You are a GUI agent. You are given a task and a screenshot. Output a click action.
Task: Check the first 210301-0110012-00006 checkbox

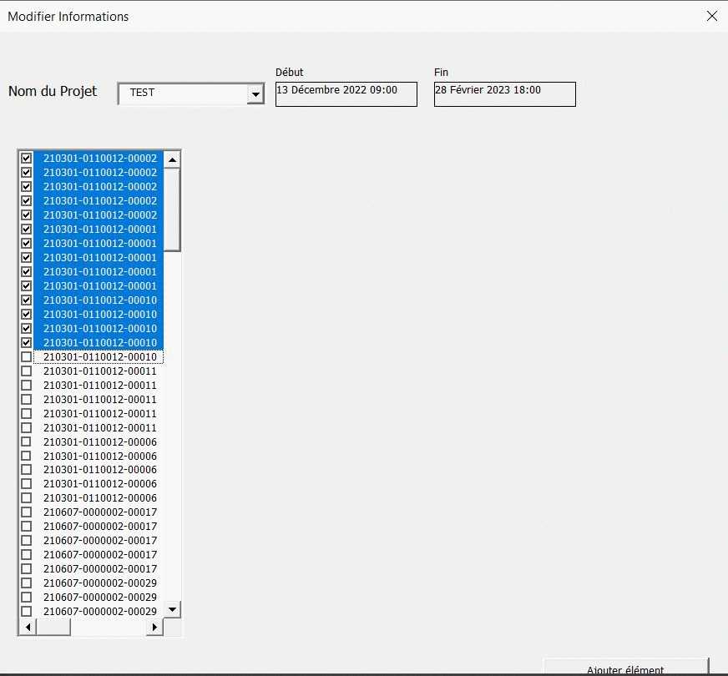pos(27,441)
